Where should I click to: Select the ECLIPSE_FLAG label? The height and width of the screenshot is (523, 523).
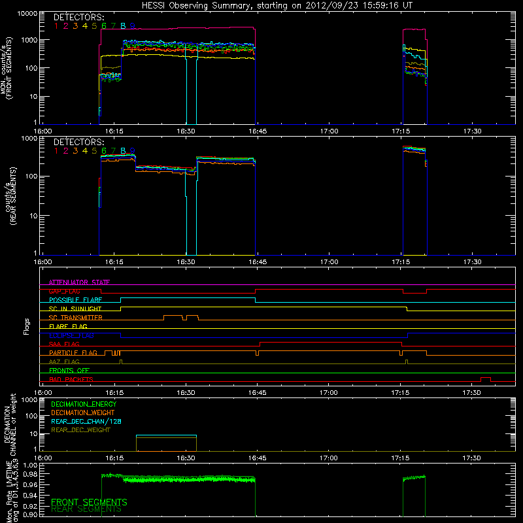(71, 335)
